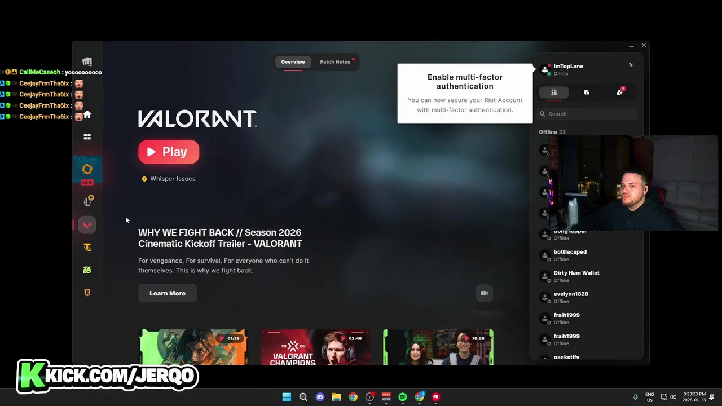Viewport: 722px width, 406px height.
Task: Open the multi-factor authentication notification
Action: click(465, 93)
